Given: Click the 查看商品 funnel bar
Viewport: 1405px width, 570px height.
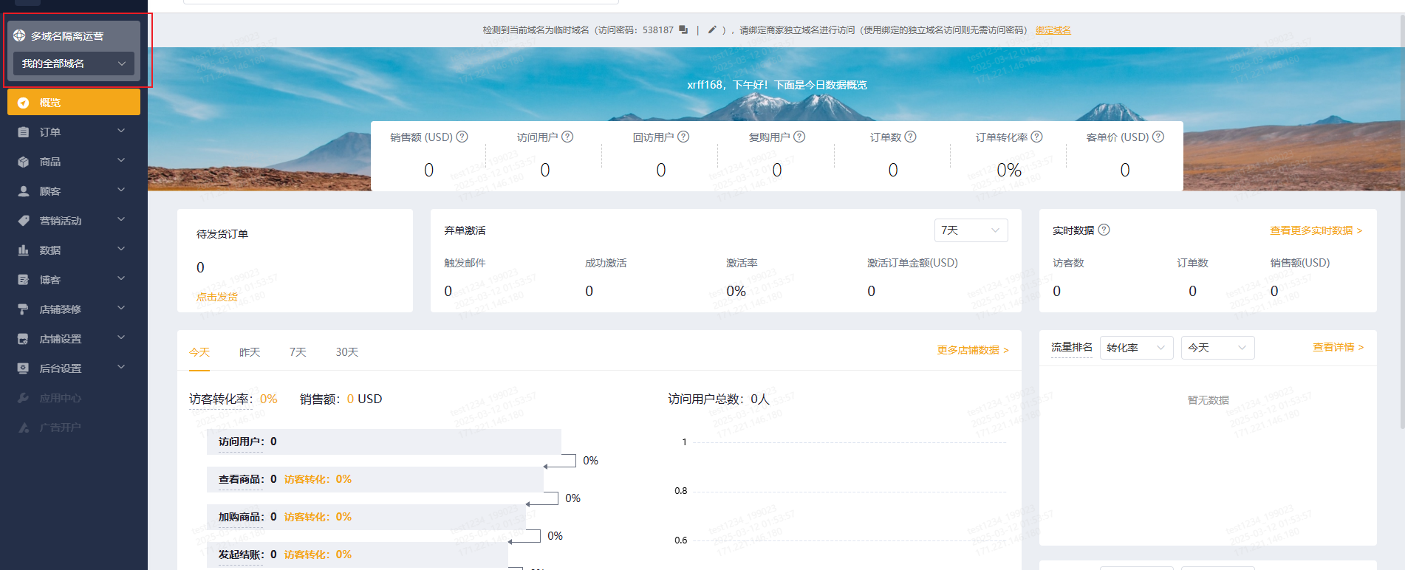Looking at the screenshot, I should coord(375,479).
